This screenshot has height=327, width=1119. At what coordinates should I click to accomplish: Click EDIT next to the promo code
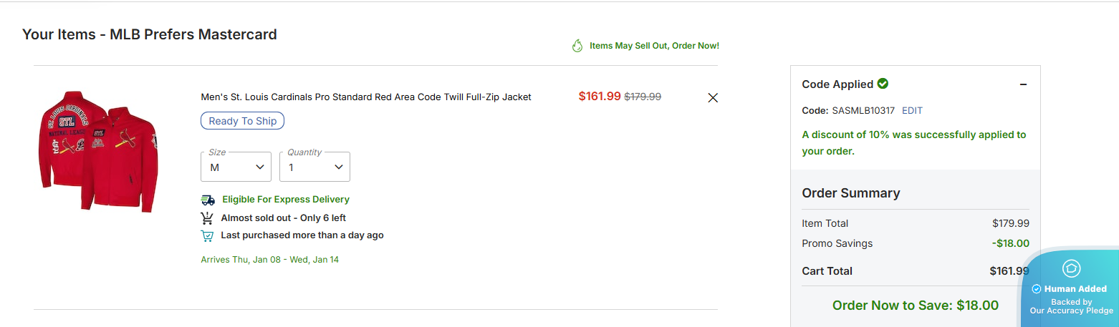point(912,111)
